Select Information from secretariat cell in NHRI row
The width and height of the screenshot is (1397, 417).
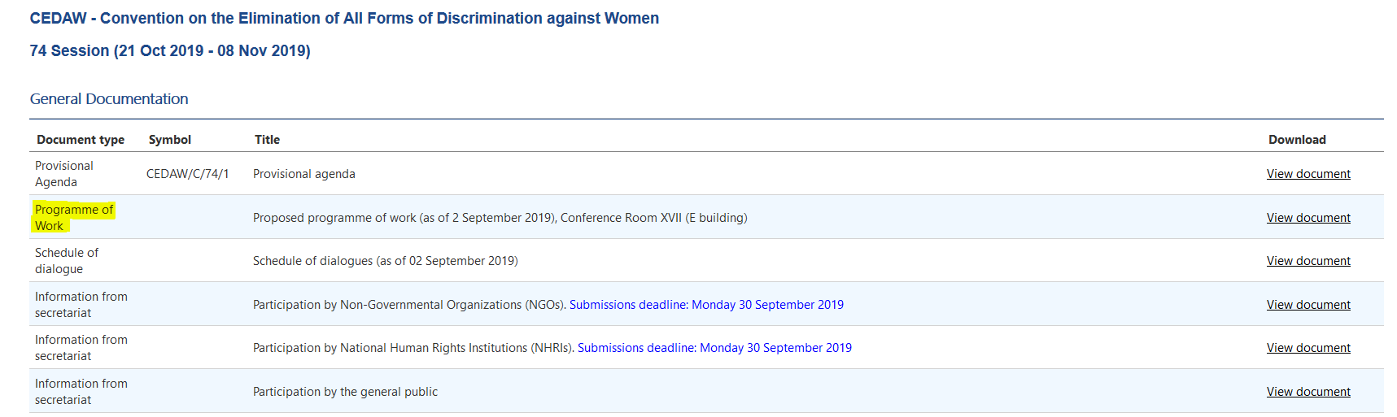(81, 348)
